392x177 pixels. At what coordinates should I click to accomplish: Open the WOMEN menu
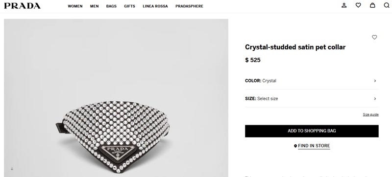(75, 6)
